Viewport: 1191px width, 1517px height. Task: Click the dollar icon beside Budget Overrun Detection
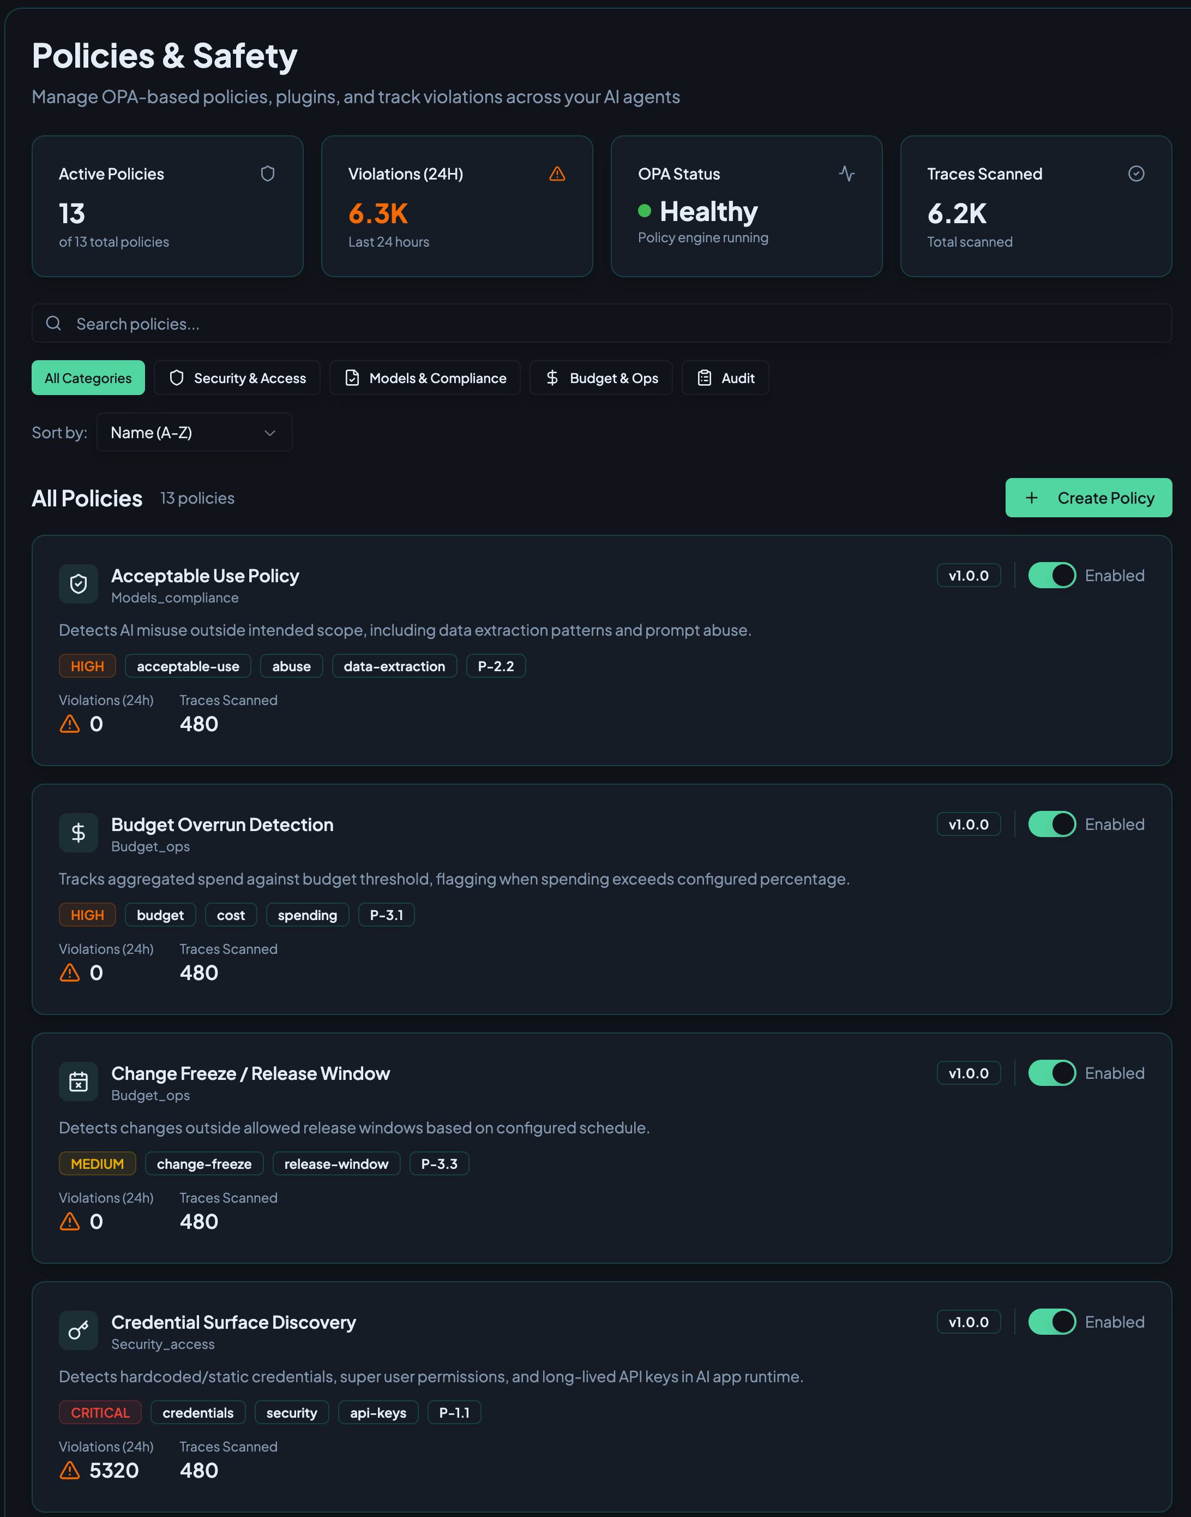(79, 833)
